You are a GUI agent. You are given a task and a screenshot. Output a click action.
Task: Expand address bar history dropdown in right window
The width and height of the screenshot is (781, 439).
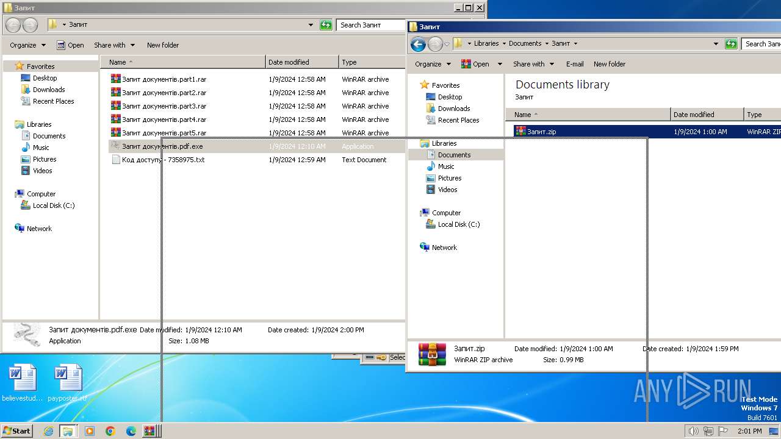pos(716,44)
